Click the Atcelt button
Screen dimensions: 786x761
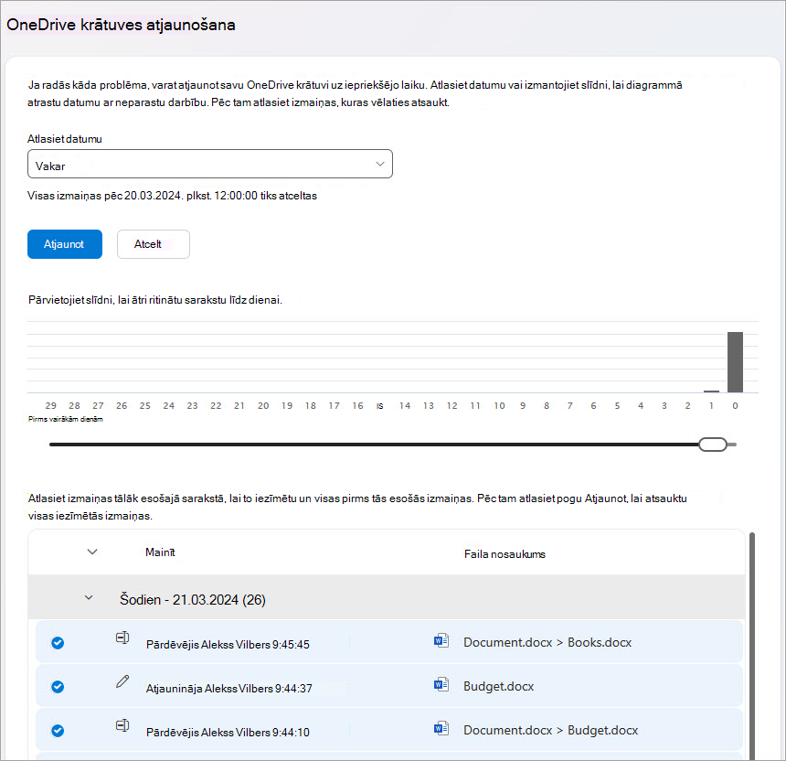pos(154,244)
